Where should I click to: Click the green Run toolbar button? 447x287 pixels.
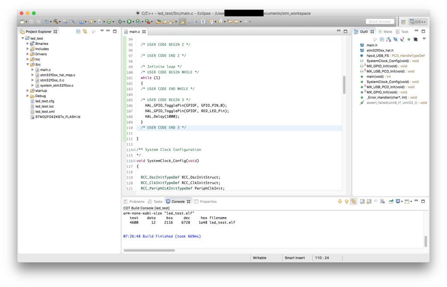coord(129,22)
